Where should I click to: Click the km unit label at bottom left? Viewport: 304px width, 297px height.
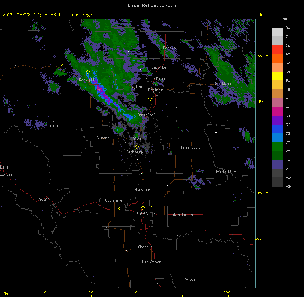pos(5,293)
